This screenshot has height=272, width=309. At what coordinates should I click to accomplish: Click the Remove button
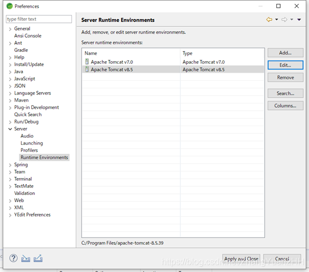pyautogui.click(x=285, y=77)
